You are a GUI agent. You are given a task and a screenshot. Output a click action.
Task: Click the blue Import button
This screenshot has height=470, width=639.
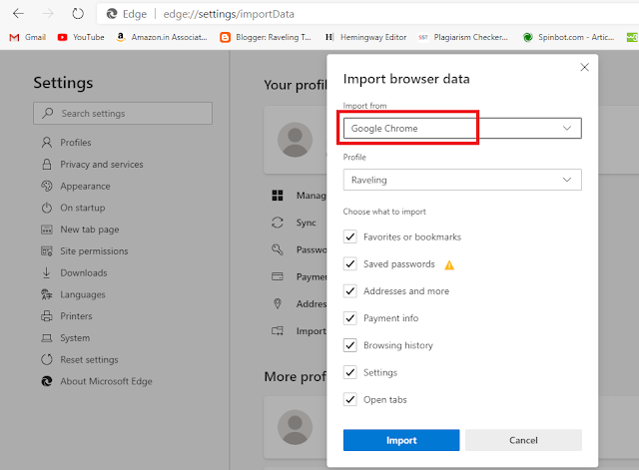point(401,440)
